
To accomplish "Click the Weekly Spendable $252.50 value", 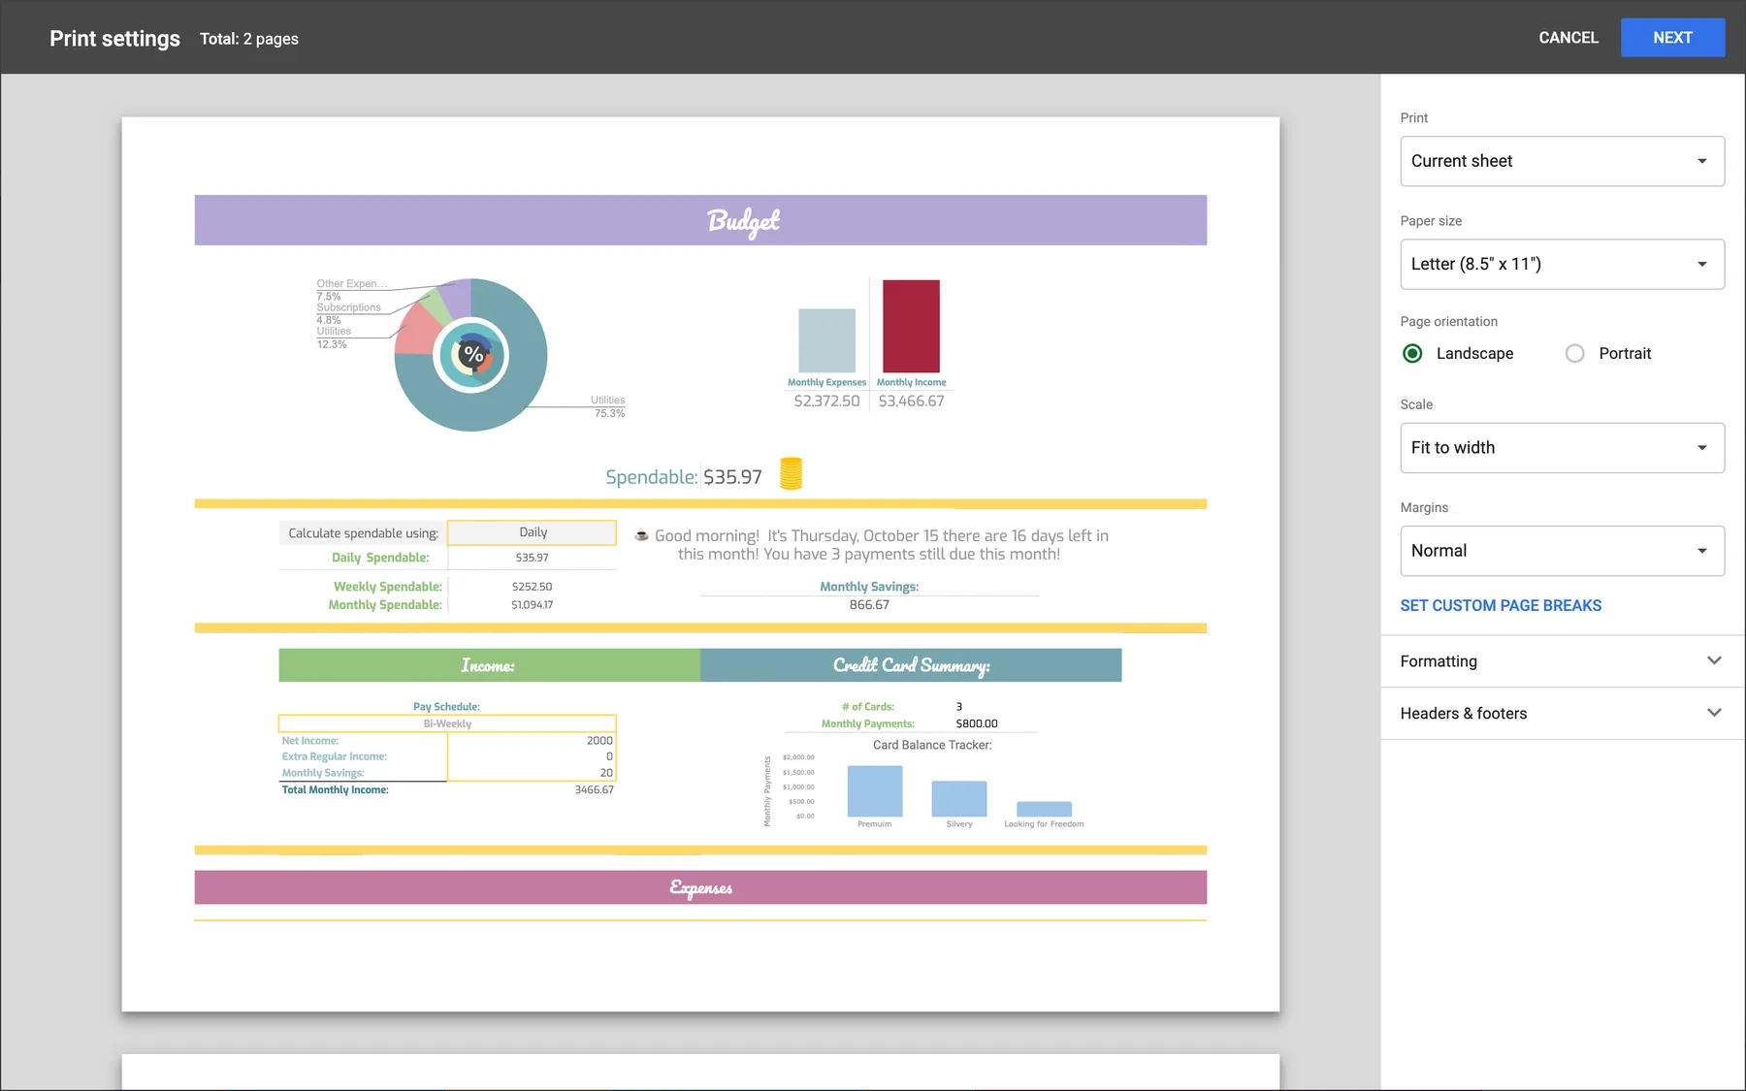I will coord(532,587).
